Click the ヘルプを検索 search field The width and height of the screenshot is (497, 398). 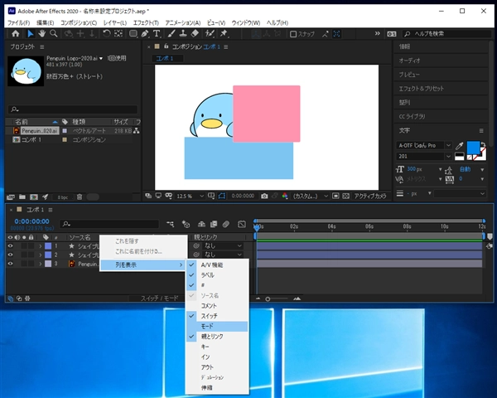(x=446, y=34)
